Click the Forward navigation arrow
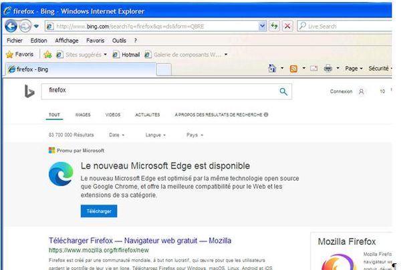 25,26
